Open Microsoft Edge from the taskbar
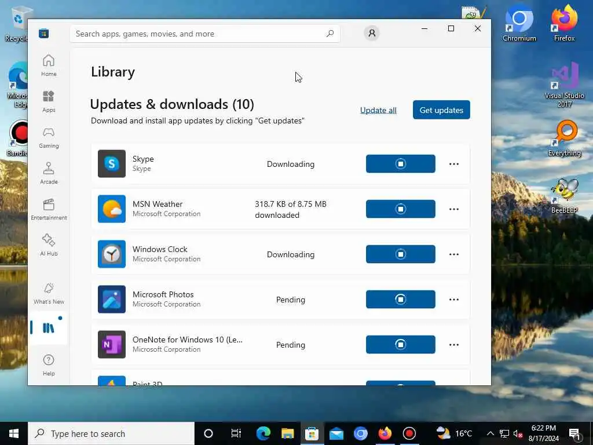The image size is (593, 445). [263, 433]
